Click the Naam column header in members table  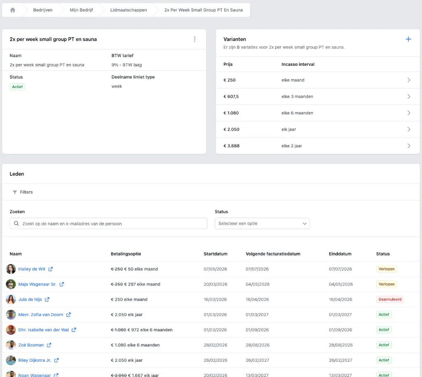16,254
